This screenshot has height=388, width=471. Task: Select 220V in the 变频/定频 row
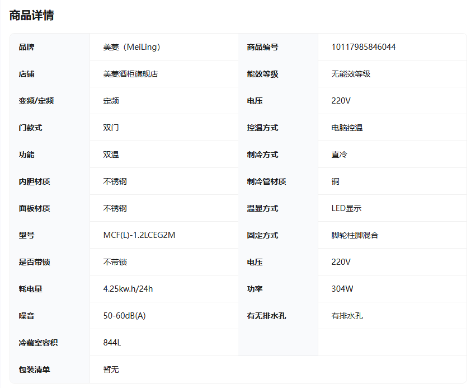pos(341,101)
